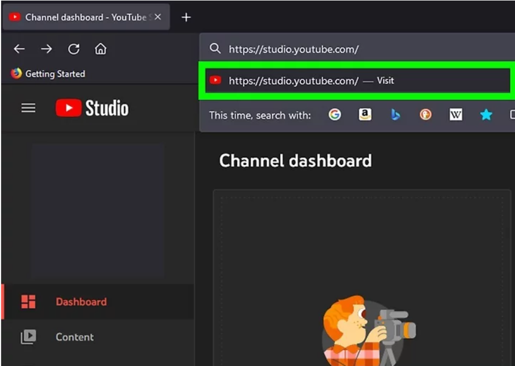Search within Bookmarks using star icon

click(x=486, y=115)
